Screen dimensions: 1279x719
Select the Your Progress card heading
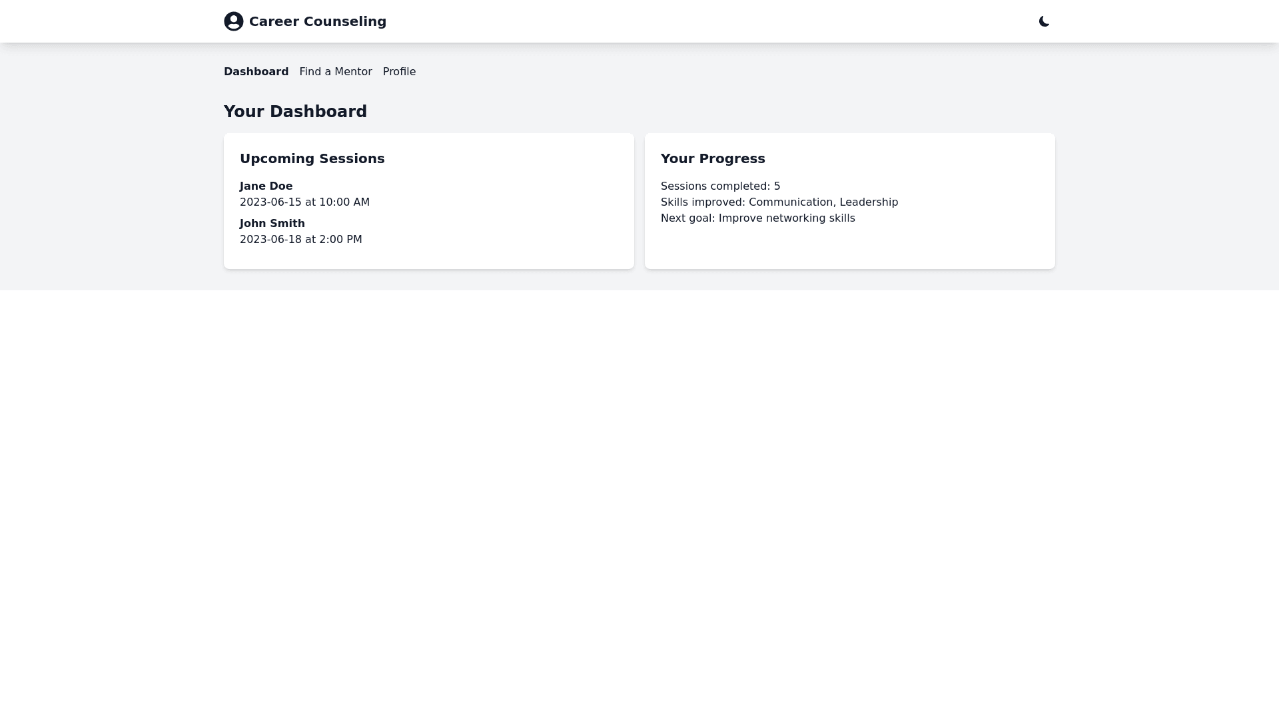[713, 158]
